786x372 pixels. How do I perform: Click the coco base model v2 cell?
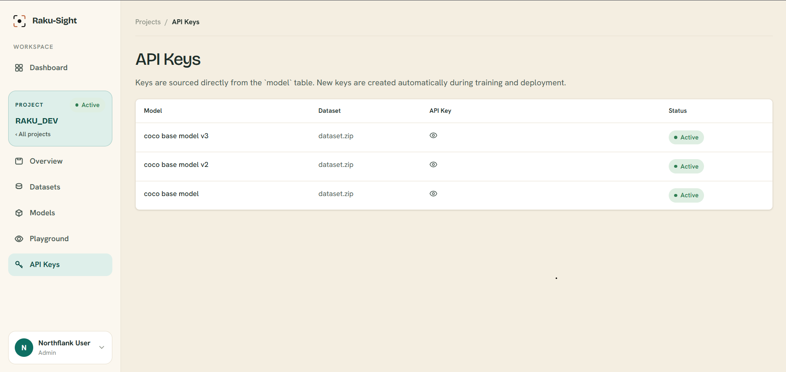[x=176, y=164]
